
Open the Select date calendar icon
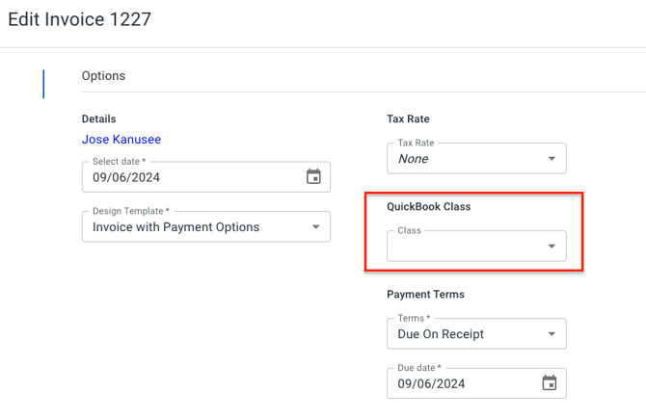313,177
